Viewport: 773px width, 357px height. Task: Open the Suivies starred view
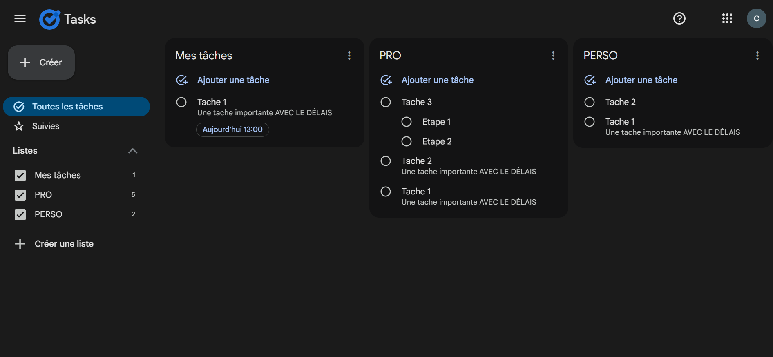76,126
